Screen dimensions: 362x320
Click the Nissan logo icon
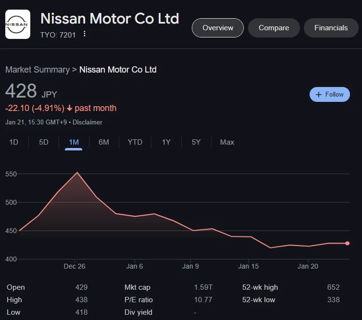[18, 24]
